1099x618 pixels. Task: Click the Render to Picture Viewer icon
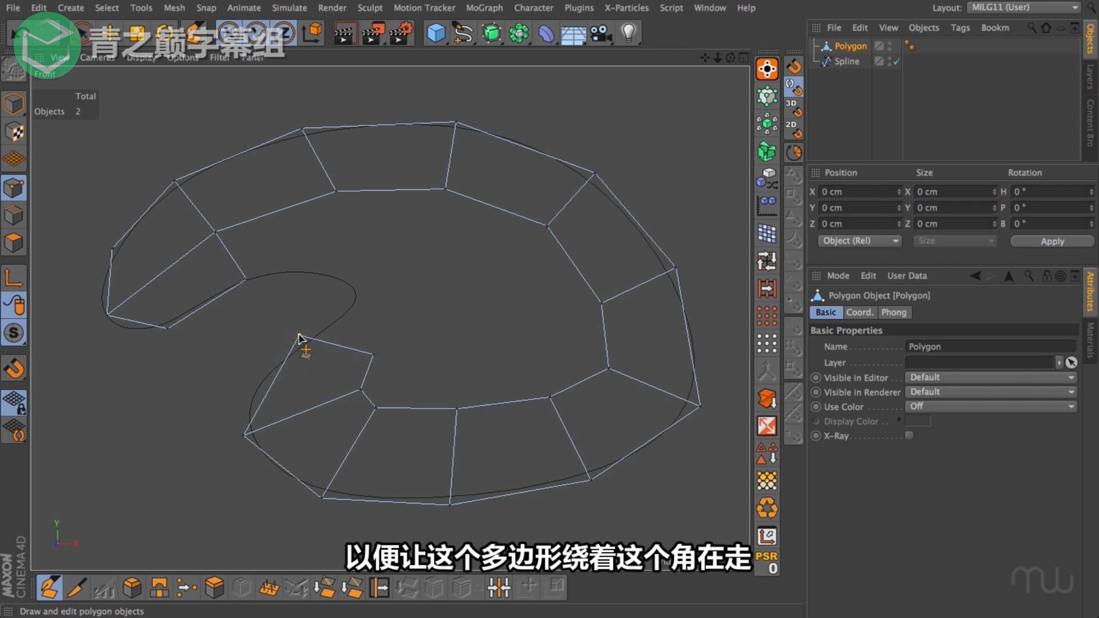click(373, 33)
